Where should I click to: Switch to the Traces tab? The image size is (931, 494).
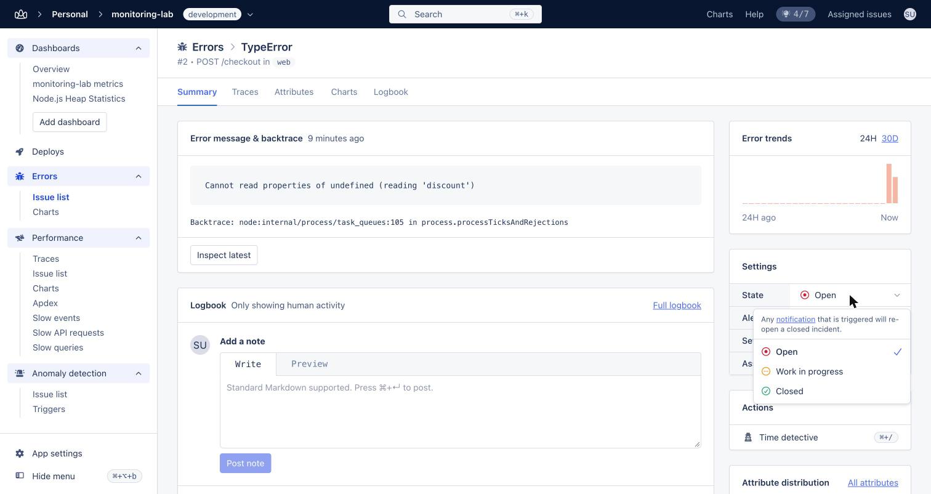pos(245,92)
